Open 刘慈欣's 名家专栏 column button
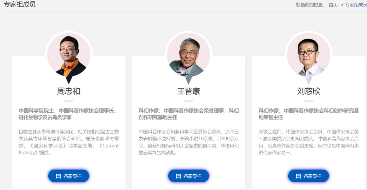Screen dimensions: 367x190 pos(309,176)
